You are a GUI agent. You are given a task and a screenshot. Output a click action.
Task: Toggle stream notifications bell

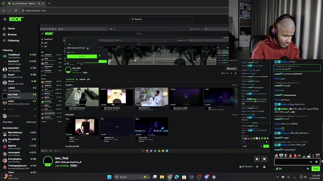pyautogui.click(x=257, y=159)
